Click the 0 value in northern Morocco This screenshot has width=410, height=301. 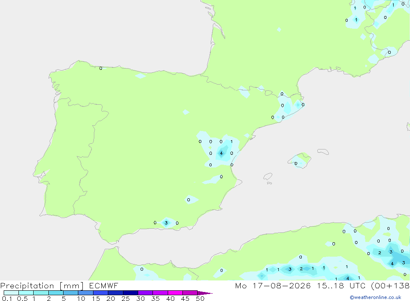point(142,269)
